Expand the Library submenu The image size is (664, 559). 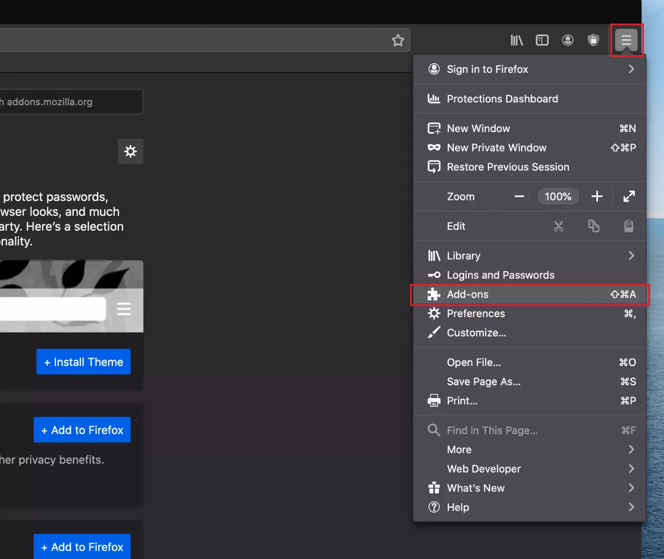coord(529,256)
